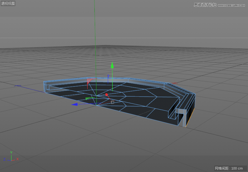The image size is (248, 172).
Task: Click the small gray square gizmo handle
Action: [x=112, y=102]
